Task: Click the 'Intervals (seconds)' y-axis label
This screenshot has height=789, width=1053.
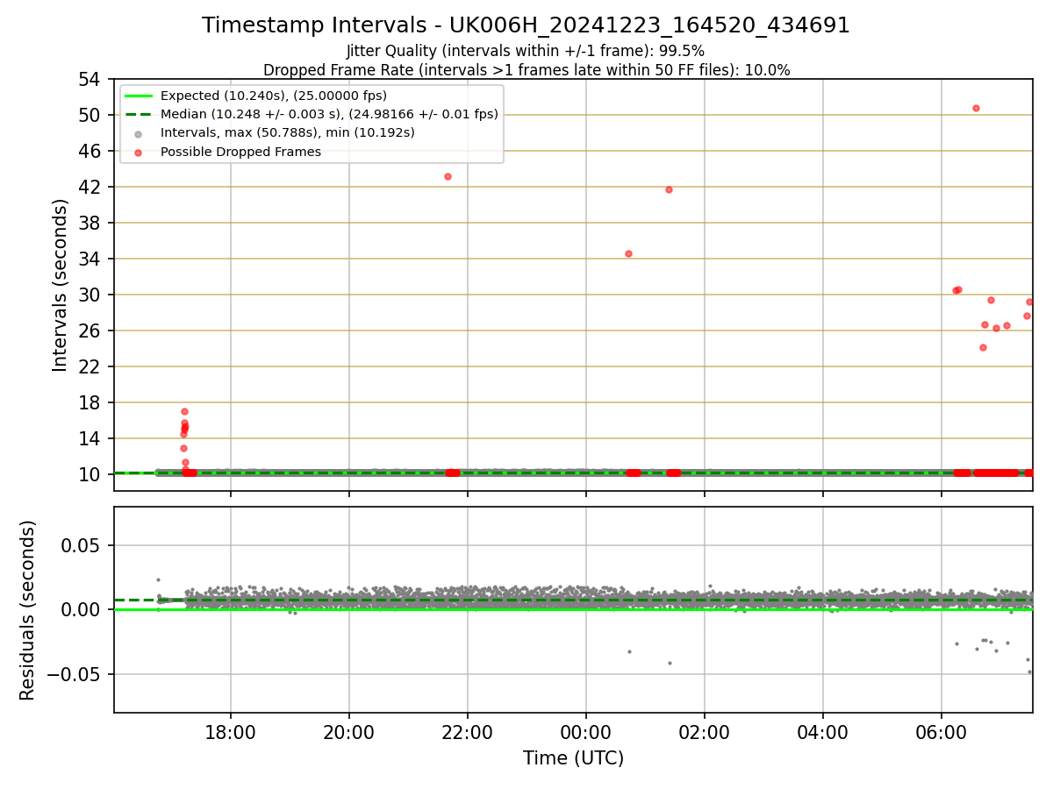Action: click(61, 285)
